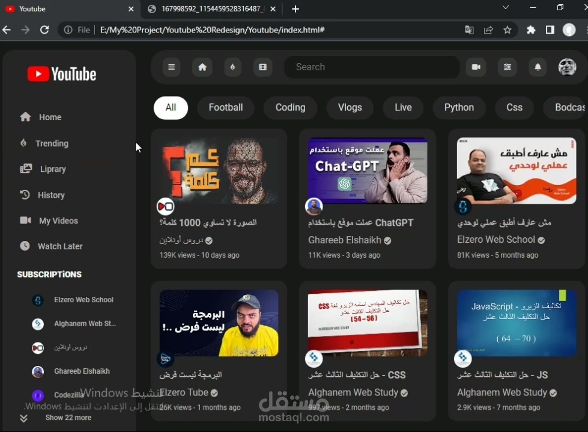Select the Python filter chip
This screenshot has height=432, width=588.
click(x=459, y=108)
